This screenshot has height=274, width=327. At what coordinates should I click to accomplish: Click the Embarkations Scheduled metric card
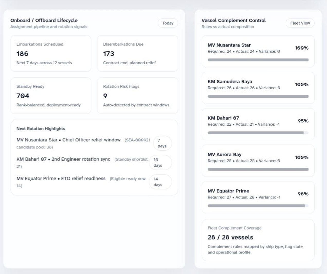click(51, 53)
